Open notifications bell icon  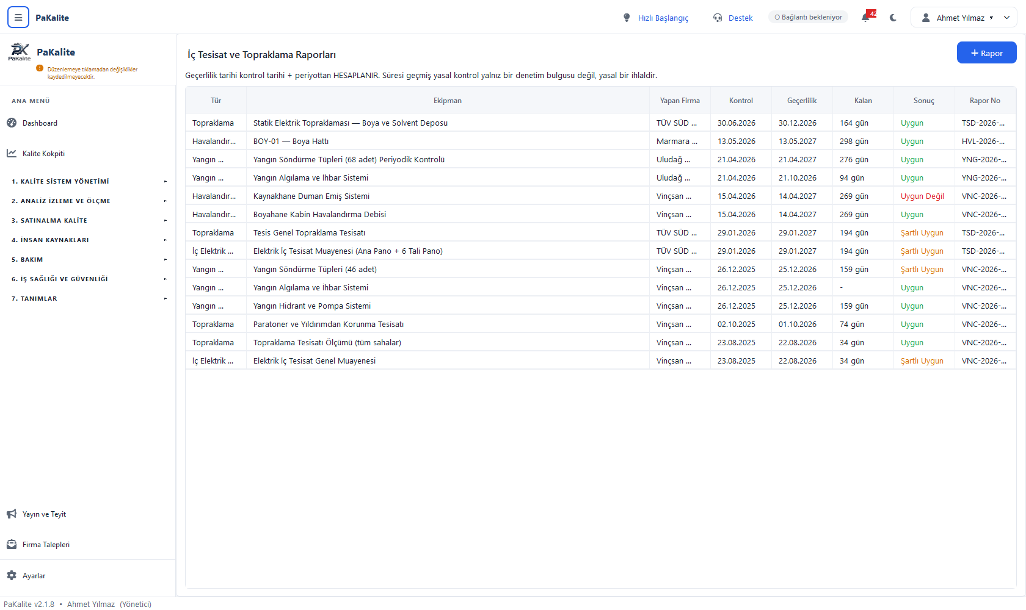click(x=865, y=18)
